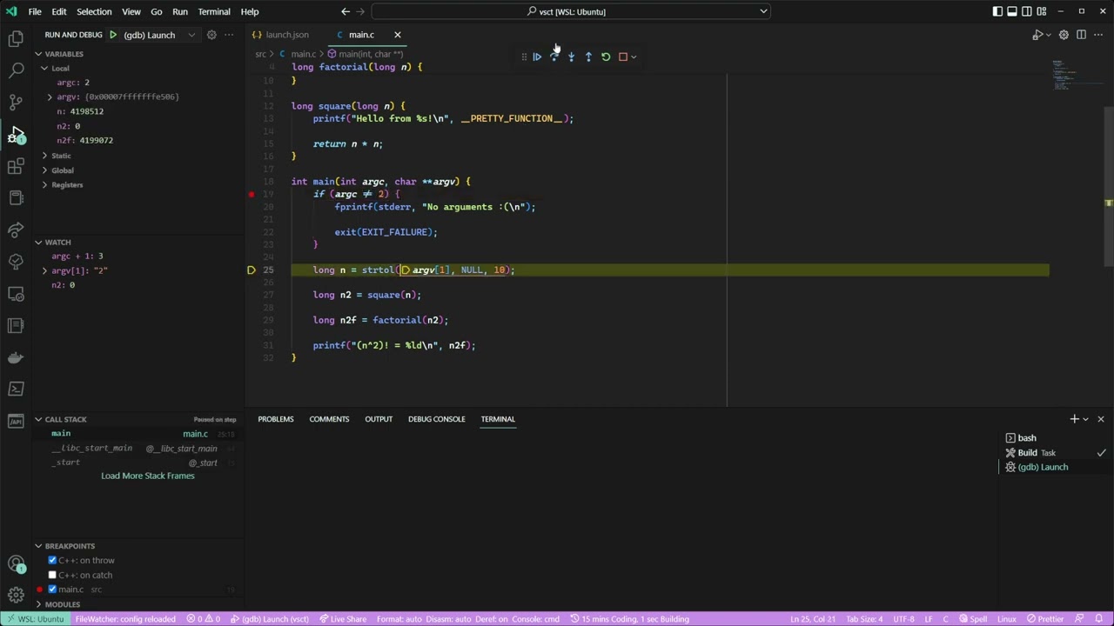Image resolution: width=1114 pixels, height=626 pixels.
Task: Expand the Global scope
Action: click(x=44, y=170)
